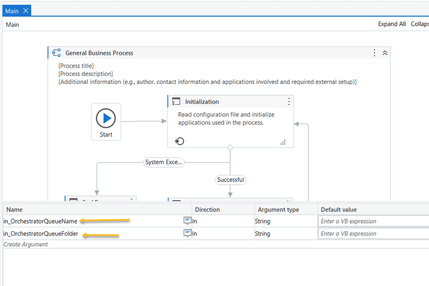Image resolution: width=429 pixels, height=286 pixels.
Task: Click the annotation icon beside in_OrchestratorQueueFolder
Action: click(188, 233)
